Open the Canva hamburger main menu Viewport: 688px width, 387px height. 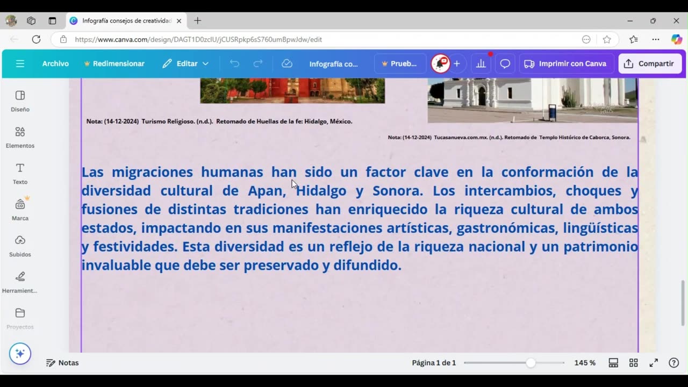[20, 63]
